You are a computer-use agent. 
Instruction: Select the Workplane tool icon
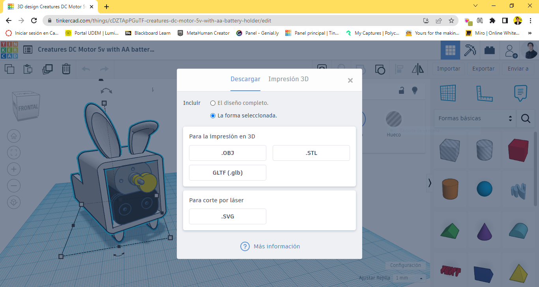pos(448,93)
